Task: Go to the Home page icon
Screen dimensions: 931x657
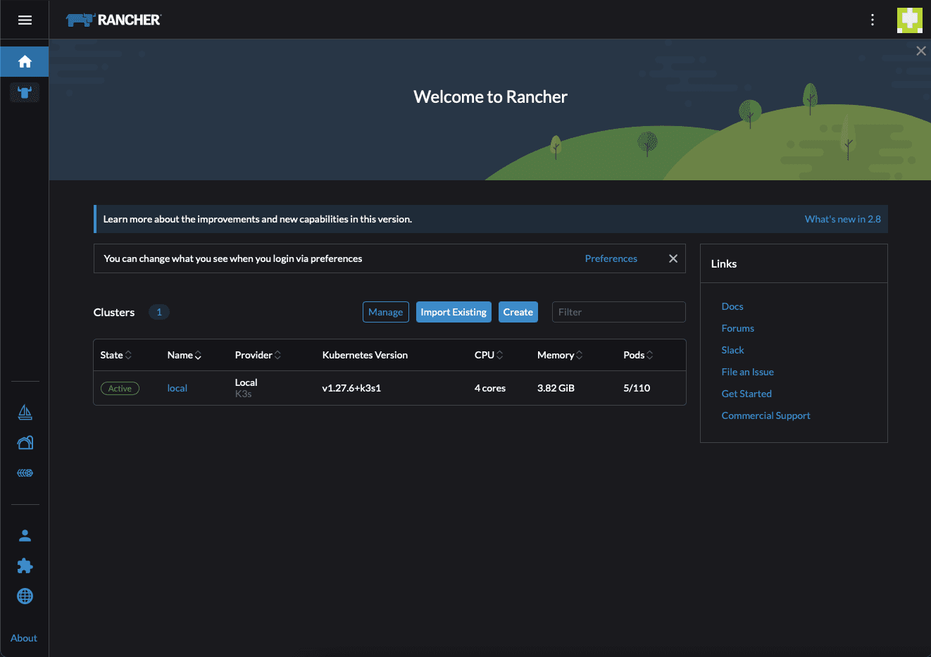Action: click(25, 62)
